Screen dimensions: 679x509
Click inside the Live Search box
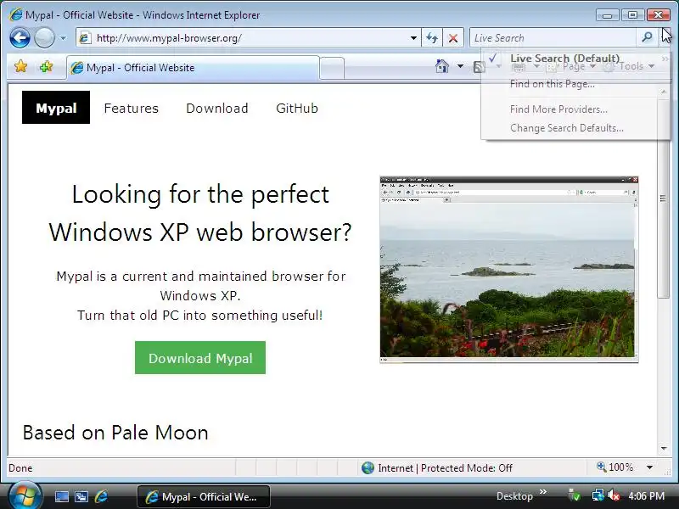(x=553, y=38)
